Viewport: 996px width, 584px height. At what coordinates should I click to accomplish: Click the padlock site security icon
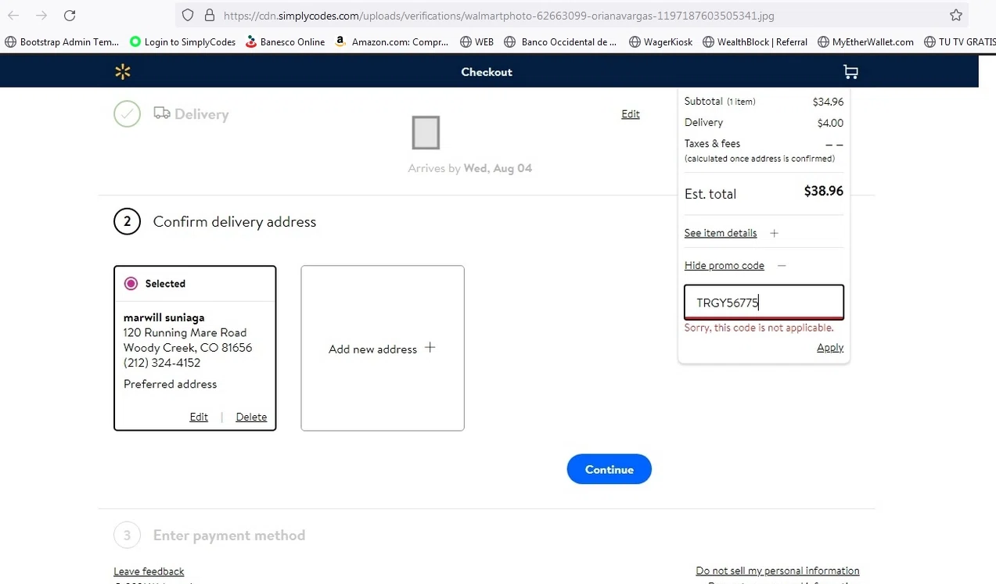pyautogui.click(x=209, y=15)
